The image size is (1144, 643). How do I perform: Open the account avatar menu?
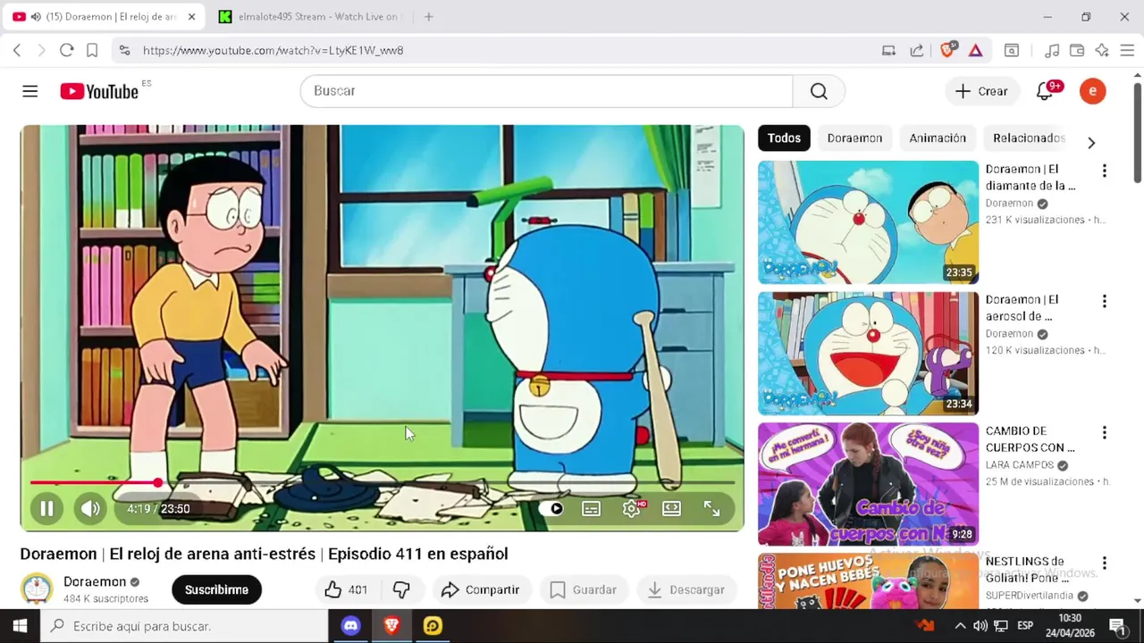(x=1092, y=91)
